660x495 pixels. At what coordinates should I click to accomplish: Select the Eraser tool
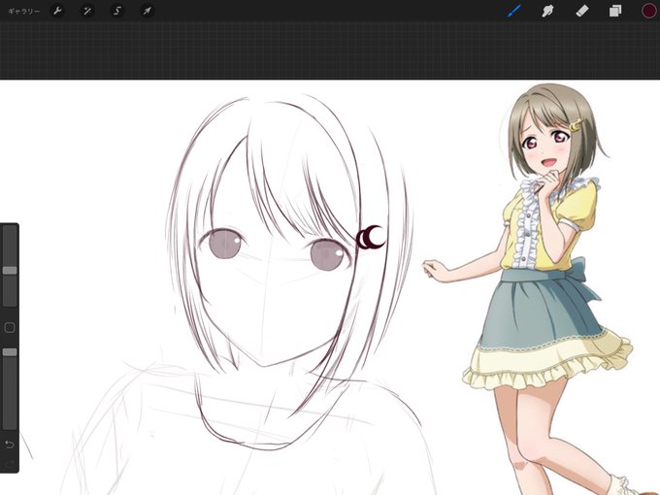click(581, 11)
